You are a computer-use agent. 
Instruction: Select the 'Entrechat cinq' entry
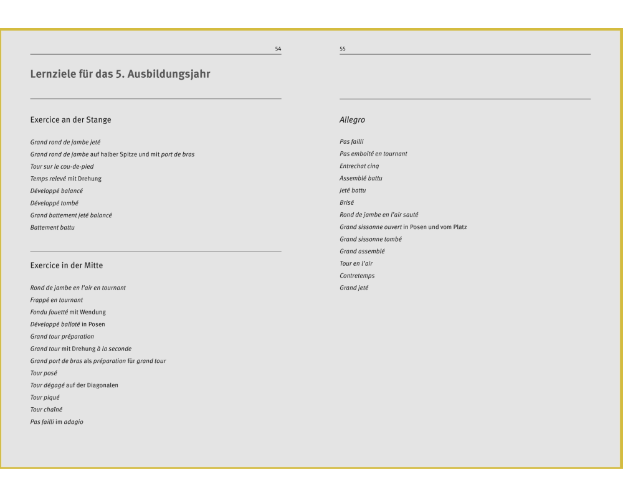pos(359,166)
